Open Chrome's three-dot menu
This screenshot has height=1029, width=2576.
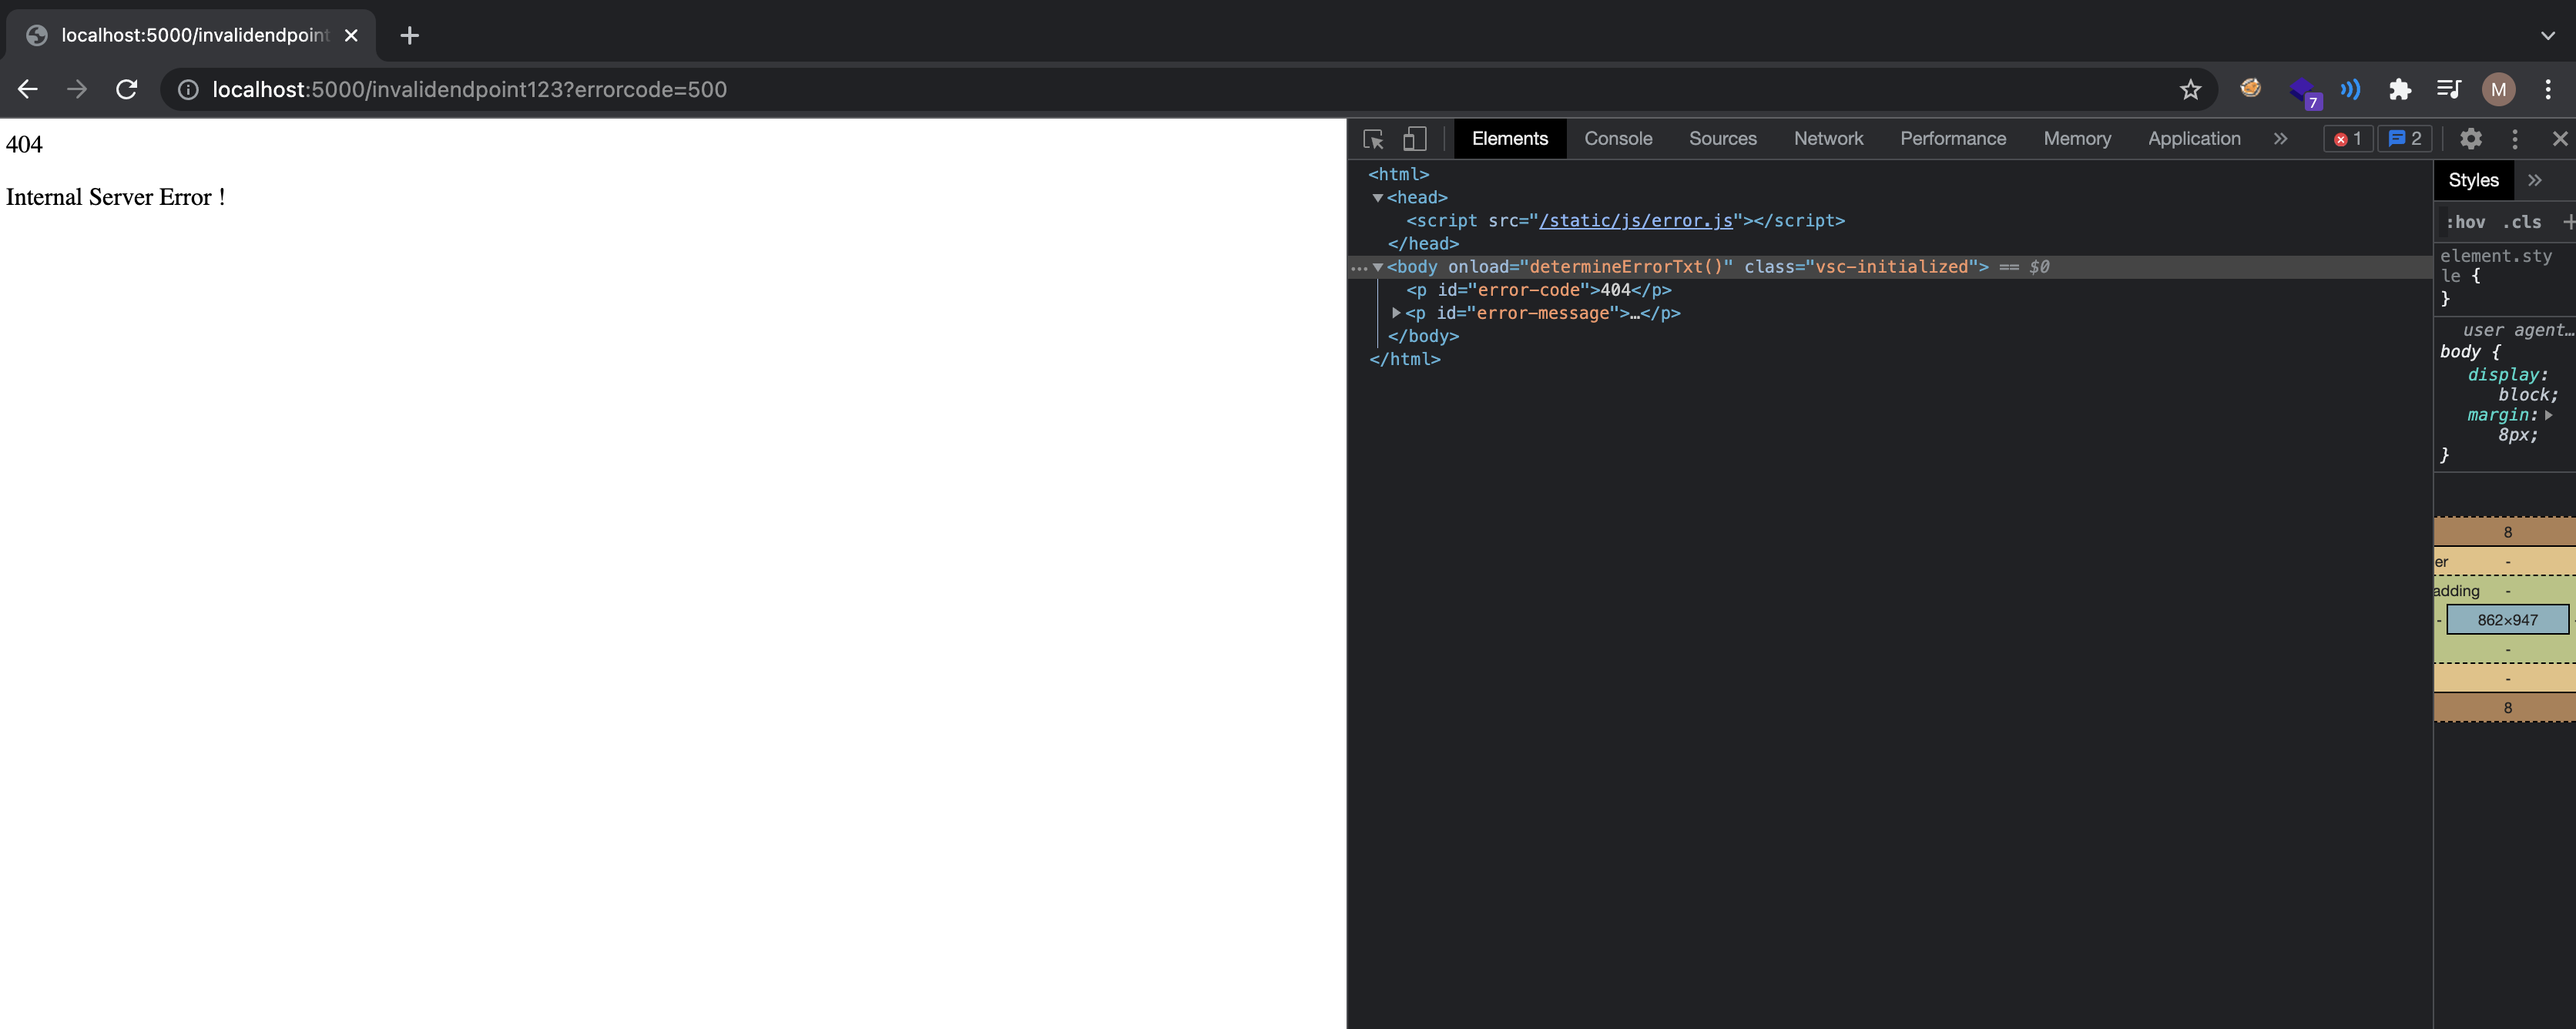(x=2548, y=90)
